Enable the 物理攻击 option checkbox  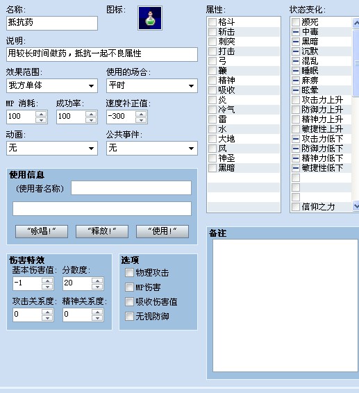point(129,272)
